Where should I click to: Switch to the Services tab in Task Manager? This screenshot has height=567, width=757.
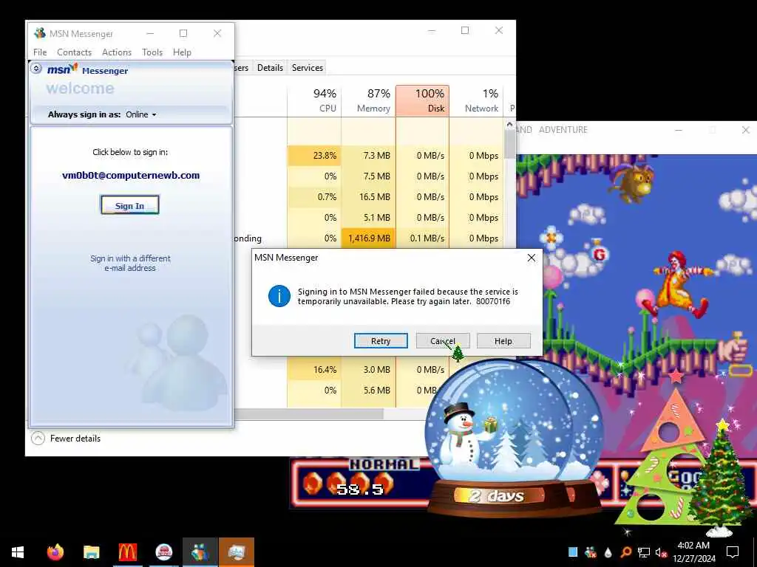[x=307, y=67]
